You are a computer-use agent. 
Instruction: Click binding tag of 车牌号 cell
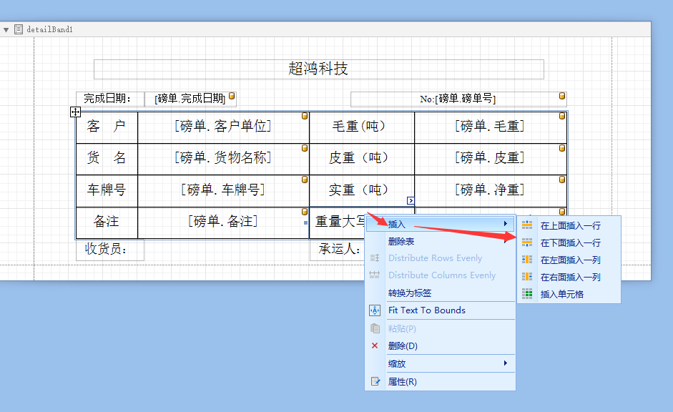(304, 180)
